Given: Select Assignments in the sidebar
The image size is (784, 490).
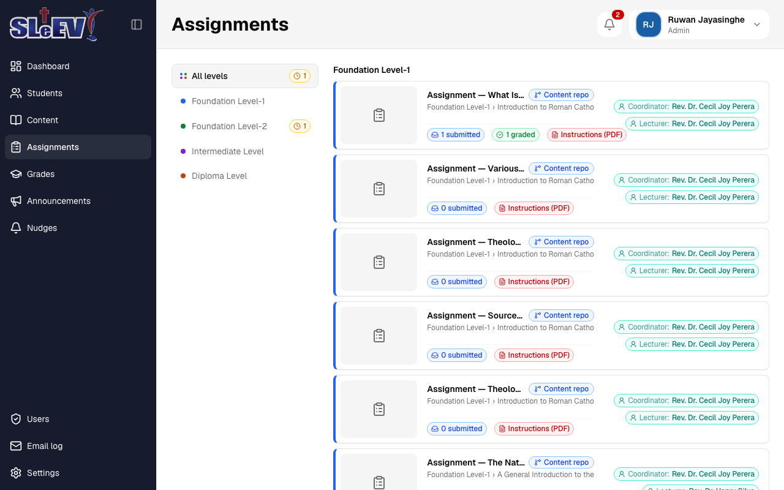Looking at the screenshot, I should click(x=78, y=147).
